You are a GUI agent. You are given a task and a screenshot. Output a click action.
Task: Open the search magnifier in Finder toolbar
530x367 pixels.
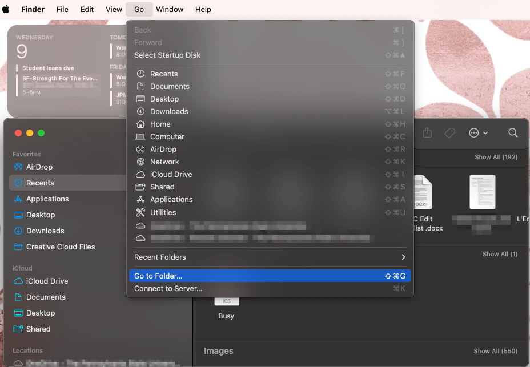pyautogui.click(x=513, y=133)
